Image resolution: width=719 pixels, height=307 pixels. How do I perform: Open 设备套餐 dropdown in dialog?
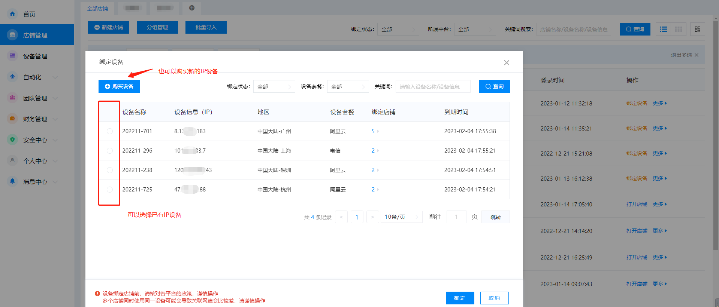(x=348, y=87)
